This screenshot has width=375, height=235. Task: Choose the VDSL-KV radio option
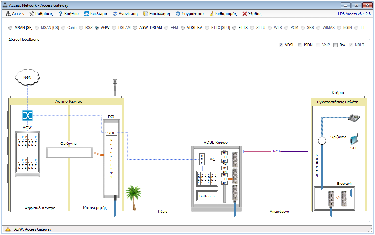click(183, 28)
